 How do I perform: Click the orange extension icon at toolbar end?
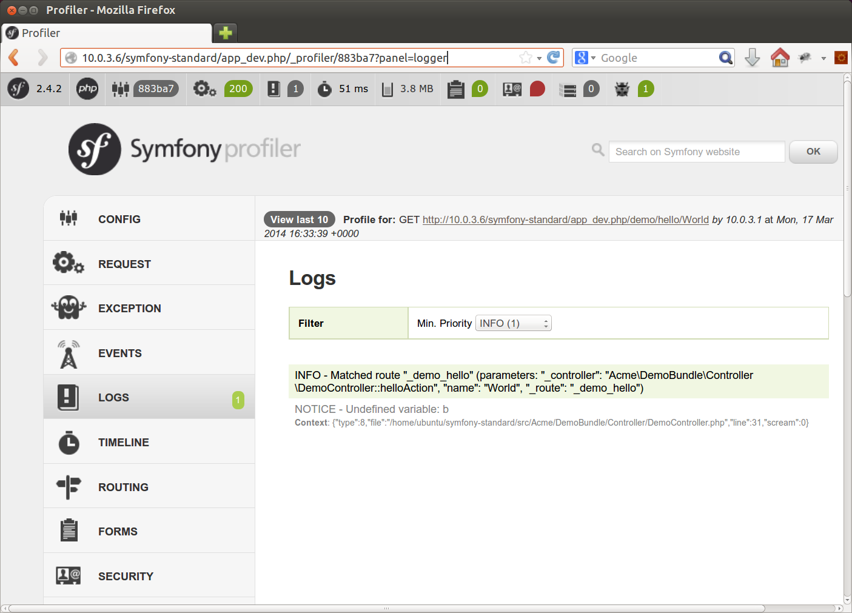coord(840,58)
